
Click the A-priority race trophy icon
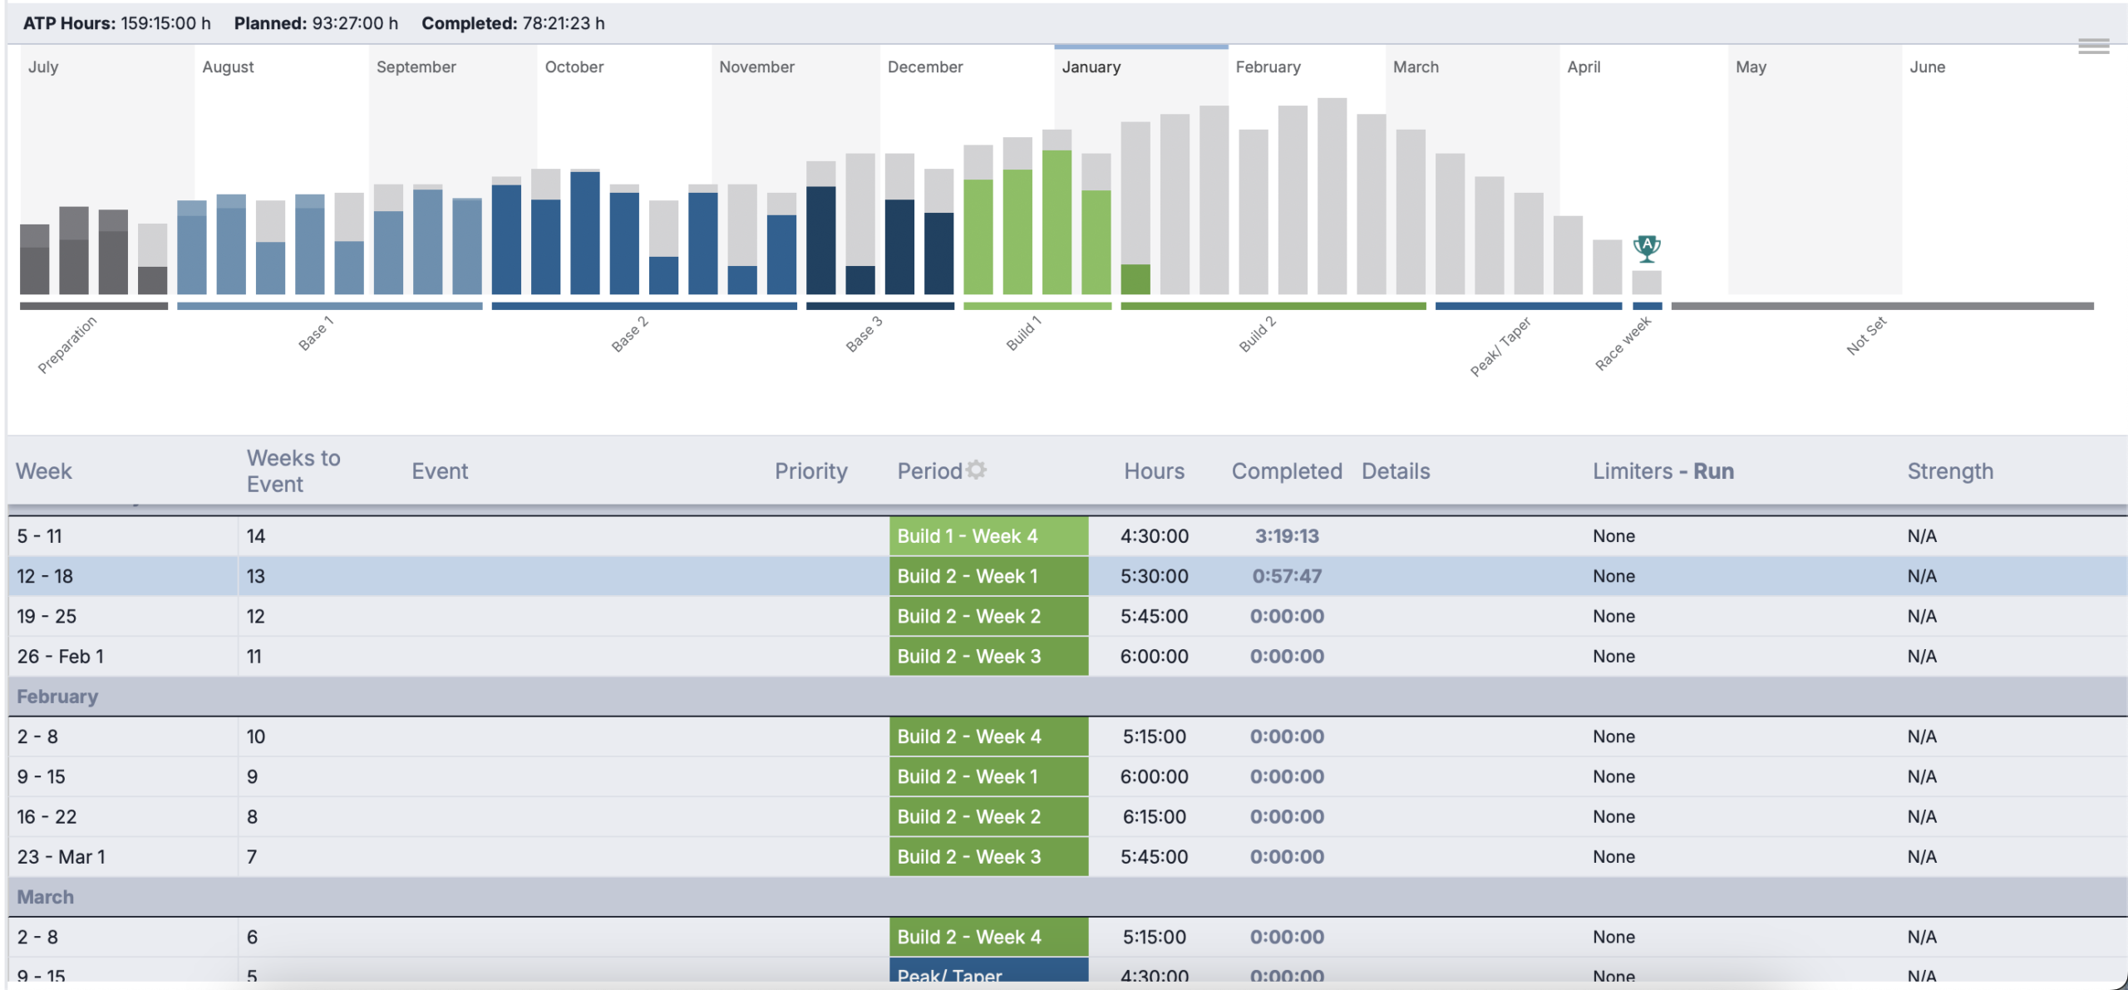pyautogui.click(x=1646, y=248)
